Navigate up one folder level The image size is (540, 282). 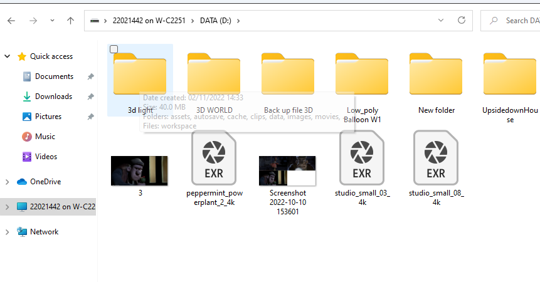click(71, 21)
